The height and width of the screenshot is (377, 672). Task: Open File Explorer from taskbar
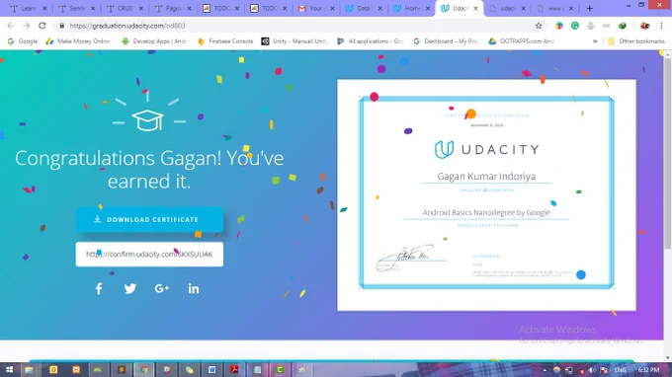29,370
